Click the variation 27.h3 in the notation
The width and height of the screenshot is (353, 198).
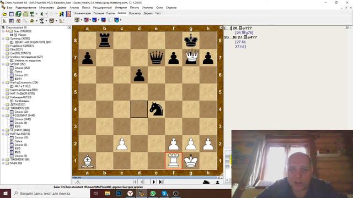pos(240,46)
